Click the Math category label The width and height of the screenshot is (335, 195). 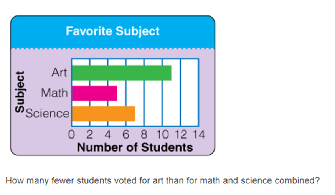(54, 93)
